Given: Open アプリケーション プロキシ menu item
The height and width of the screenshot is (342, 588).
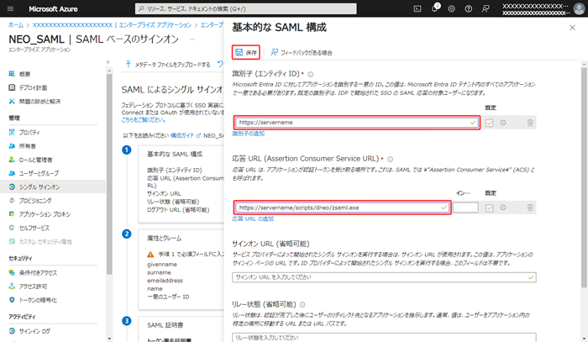Looking at the screenshot, I should [45, 214].
